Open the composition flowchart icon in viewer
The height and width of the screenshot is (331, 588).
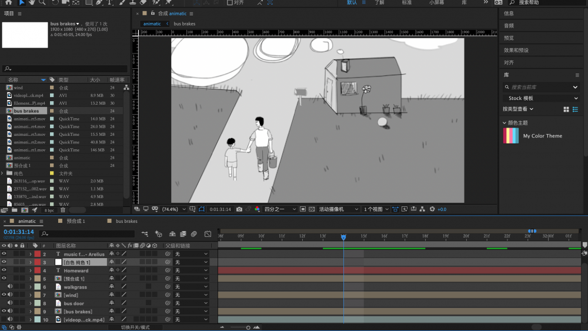point(422,209)
